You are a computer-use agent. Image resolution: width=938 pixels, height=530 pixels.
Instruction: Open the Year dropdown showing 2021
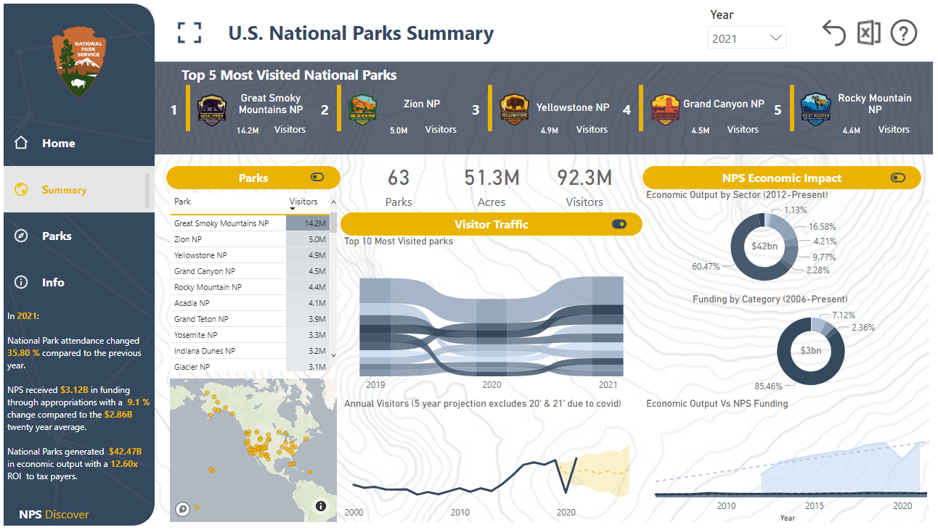pos(746,38)
